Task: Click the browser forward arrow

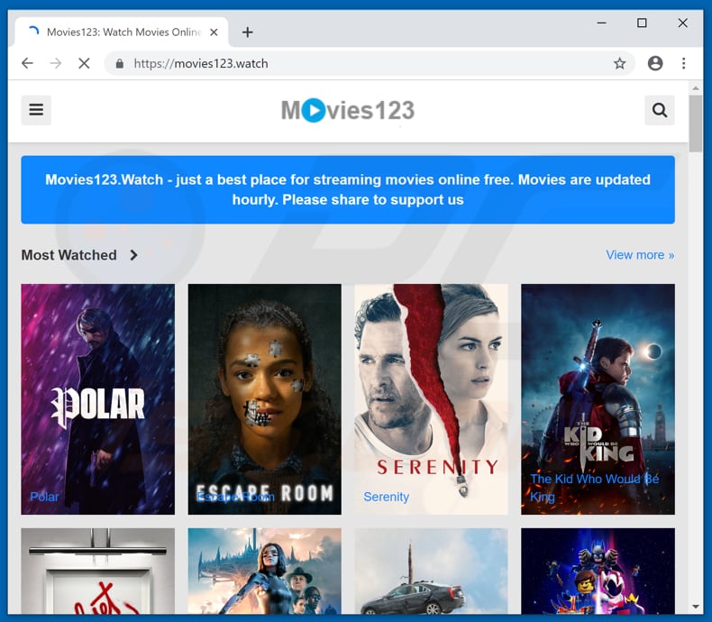Action: [55, 63]
